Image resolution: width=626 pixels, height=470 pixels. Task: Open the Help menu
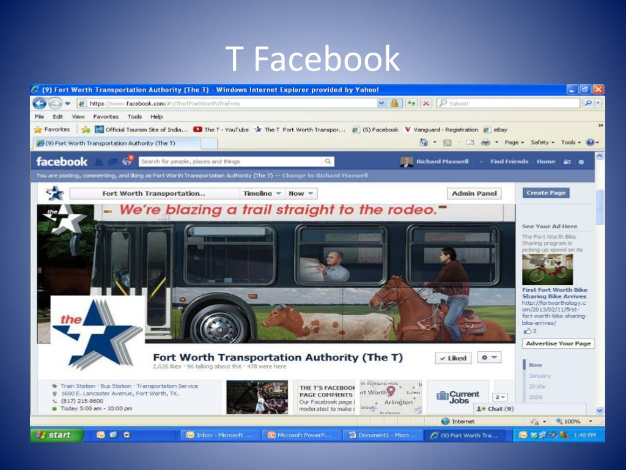click(156, 117)
